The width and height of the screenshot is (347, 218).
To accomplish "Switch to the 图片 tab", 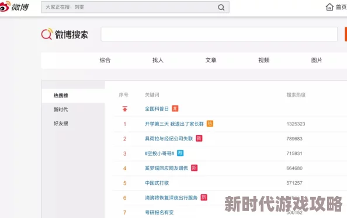I will coord(317,60).
